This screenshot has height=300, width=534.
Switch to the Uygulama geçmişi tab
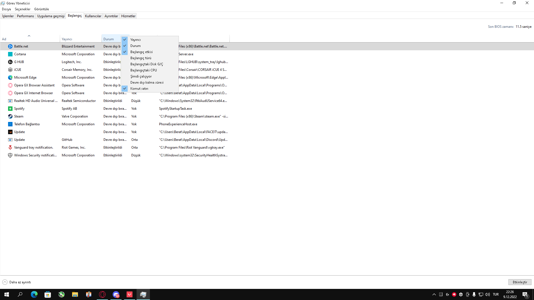[x=51, y=16]
